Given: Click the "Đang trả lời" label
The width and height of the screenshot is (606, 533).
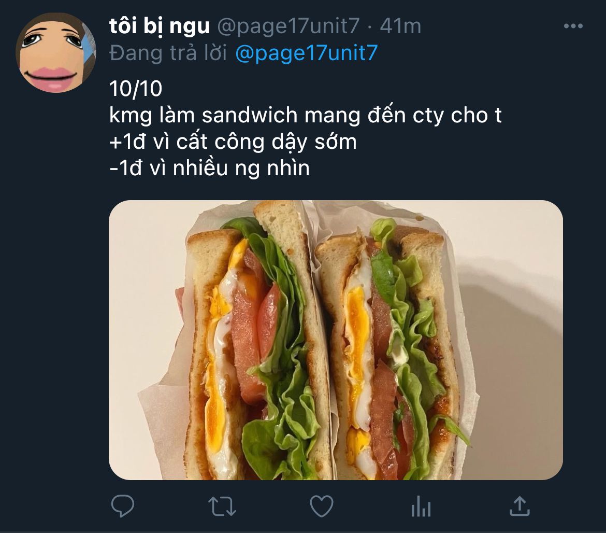Looking at the screenshot, I should pyautogui.click(x=168, y=53).
